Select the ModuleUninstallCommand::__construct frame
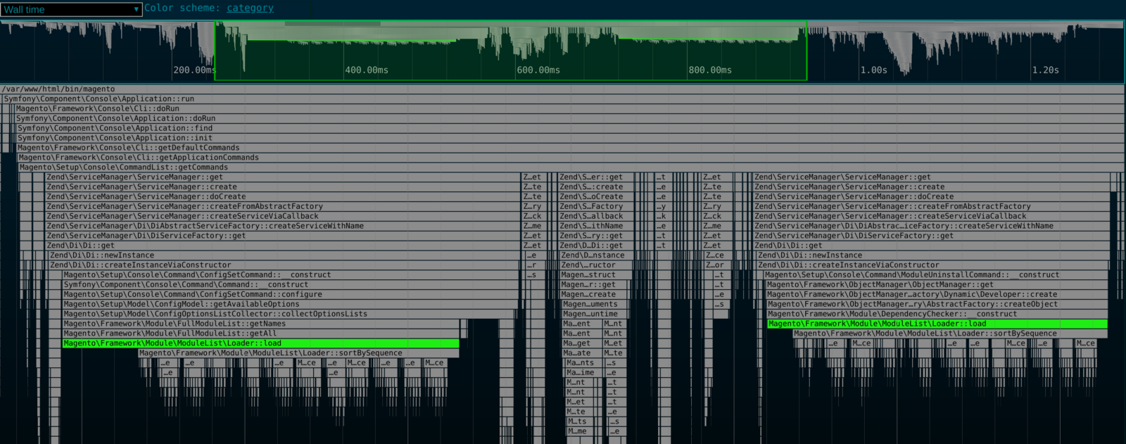This screenshot has width=1126, height=444. pos(937,275)
